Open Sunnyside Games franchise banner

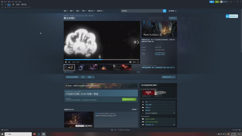coord(101,86)
